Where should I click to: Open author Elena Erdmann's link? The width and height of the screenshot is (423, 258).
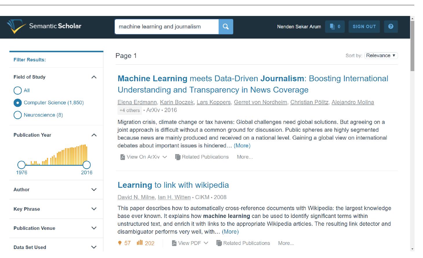[137, 102]
